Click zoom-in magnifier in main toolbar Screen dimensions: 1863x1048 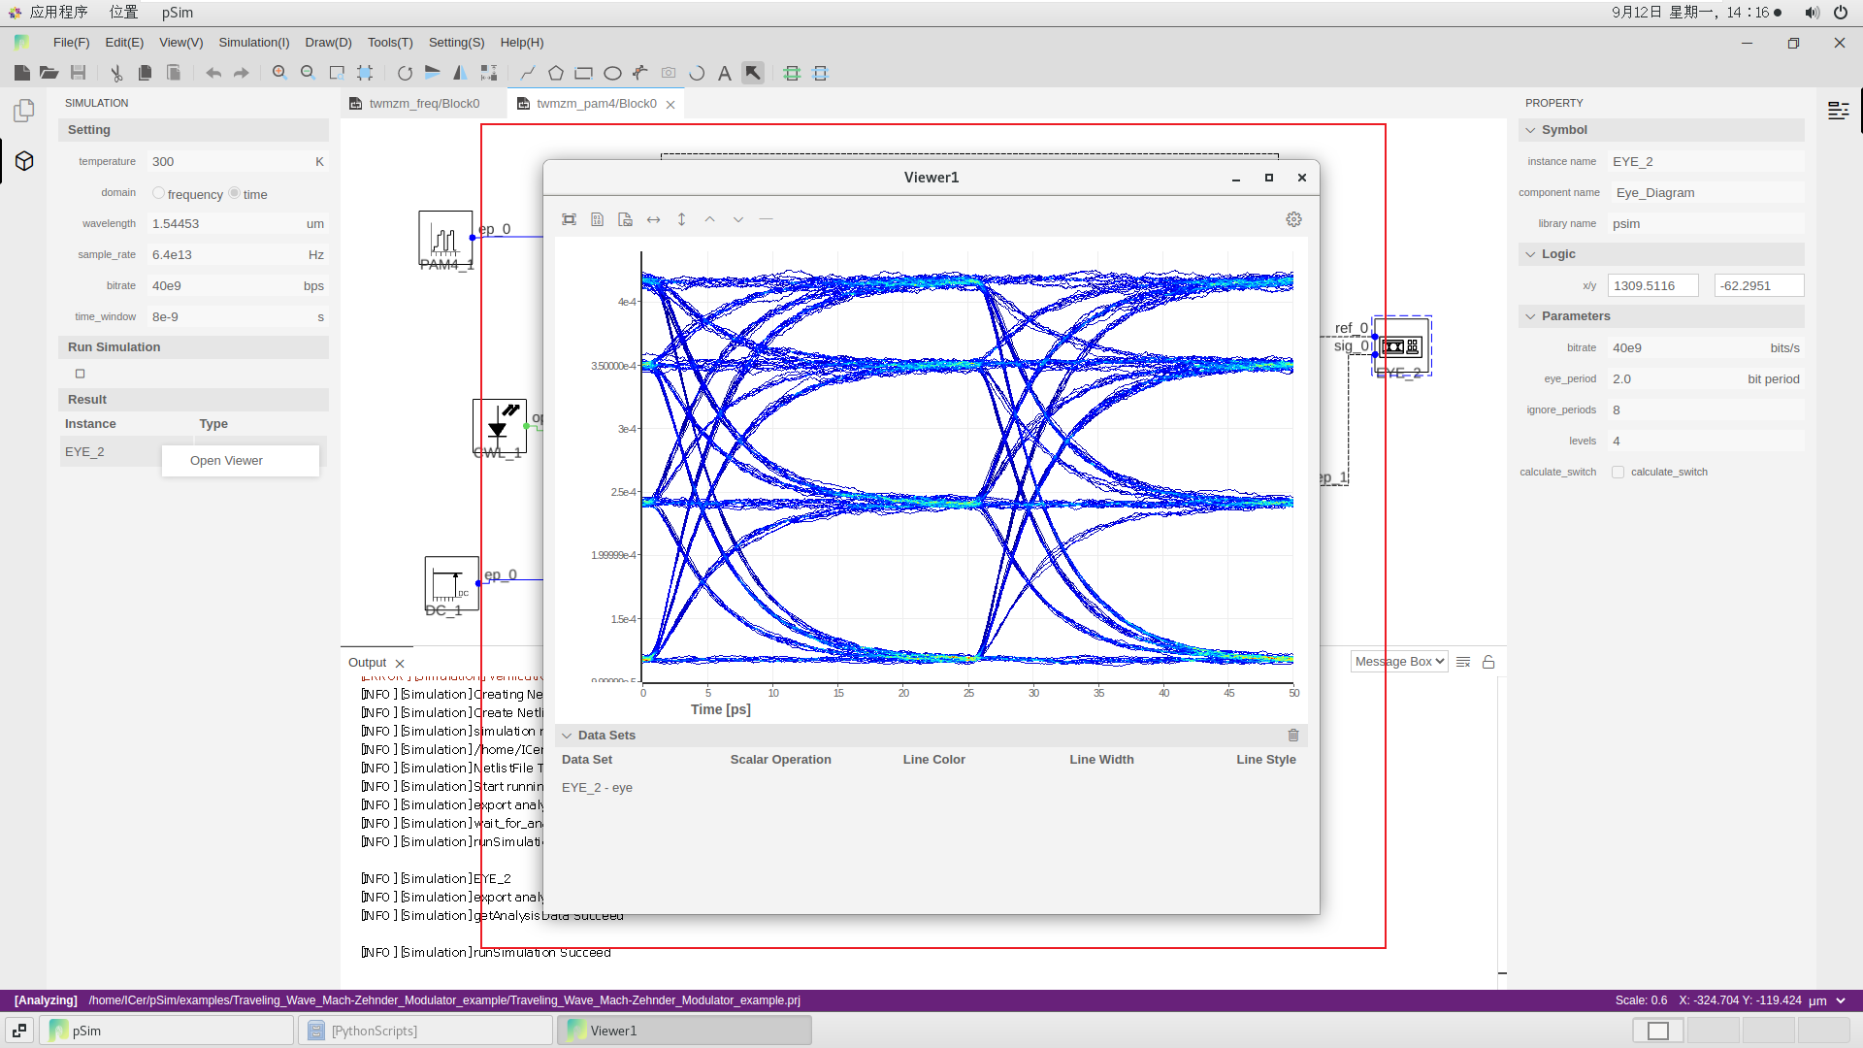(x=279, y=73)
